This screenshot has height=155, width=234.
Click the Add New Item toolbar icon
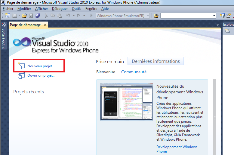[x=14, y=16]
